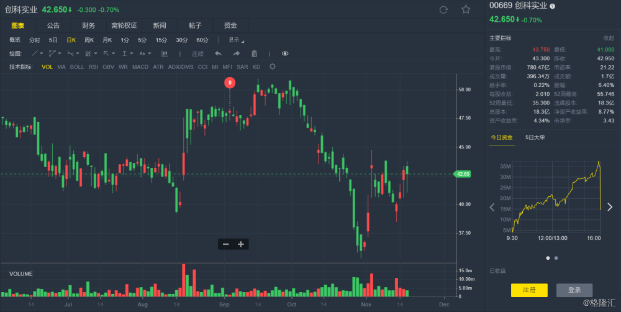Open technical indicator settings gear
This screenshot has height=312, width=621.
click(272, 67)
